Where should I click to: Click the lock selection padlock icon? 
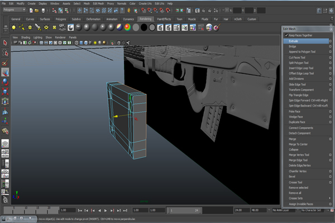tap(129, 11)
